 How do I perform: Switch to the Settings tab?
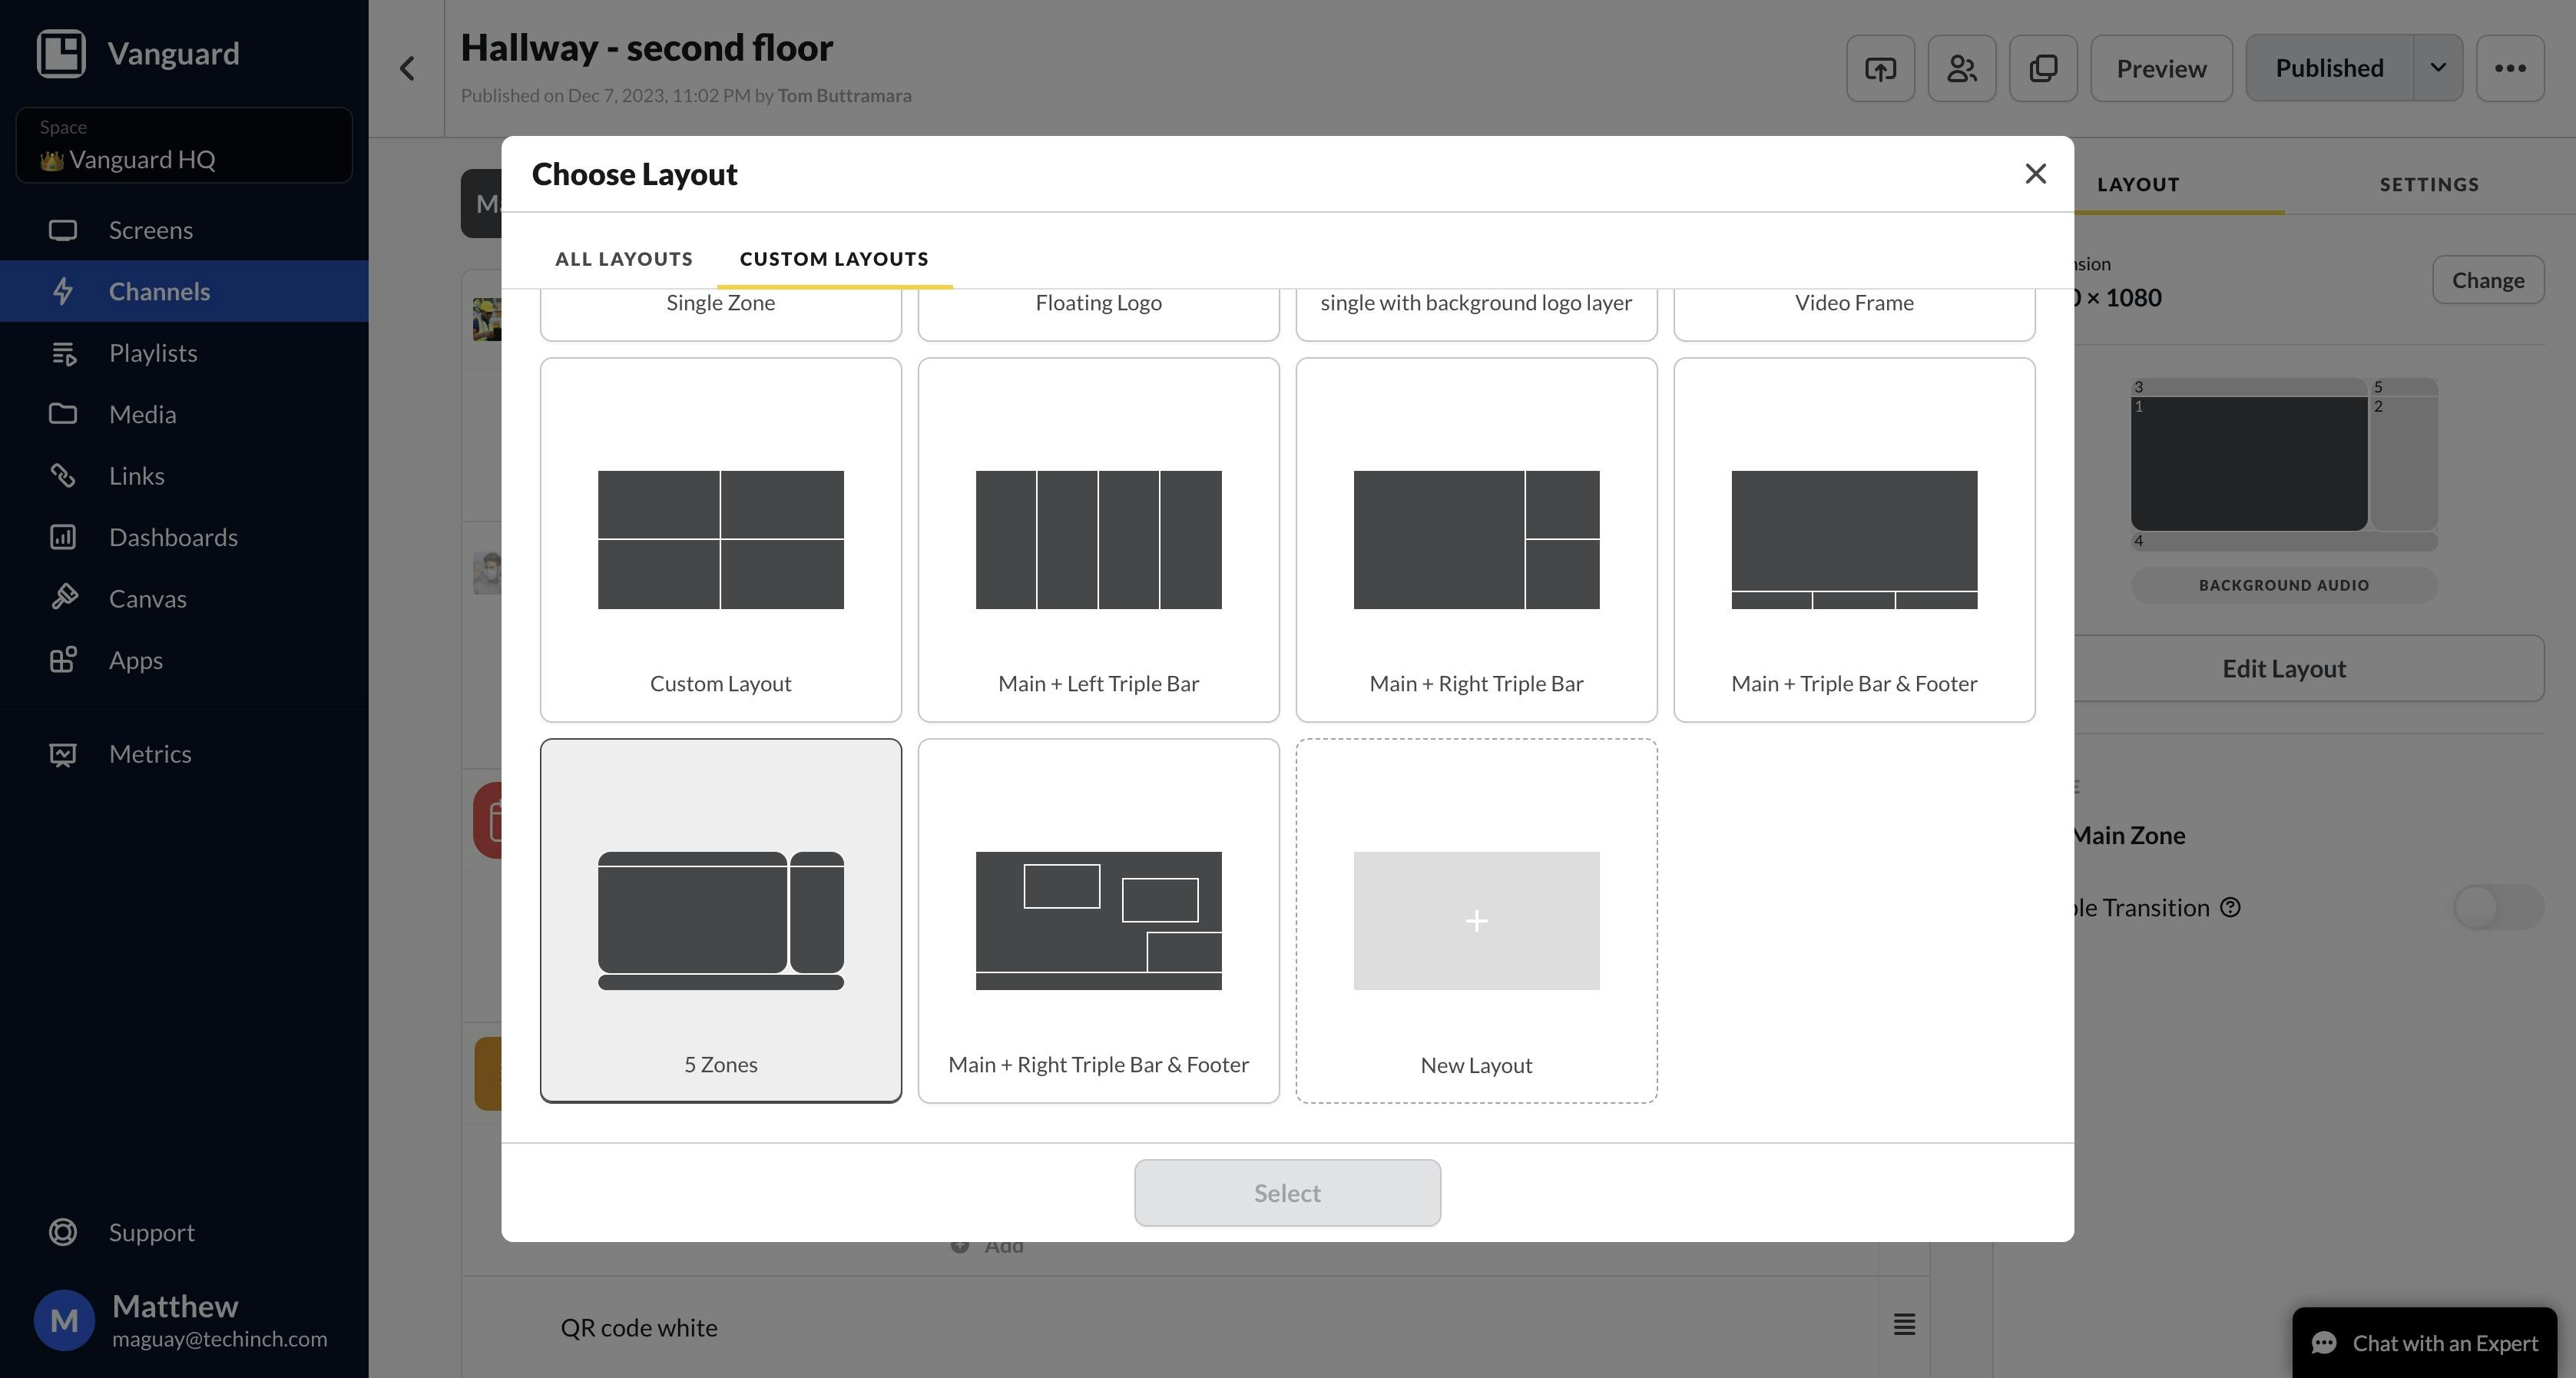[x=2428, y=185]
